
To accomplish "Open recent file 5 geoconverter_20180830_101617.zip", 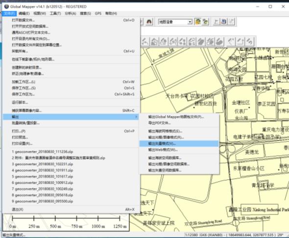I will click(x=71, y=176).
